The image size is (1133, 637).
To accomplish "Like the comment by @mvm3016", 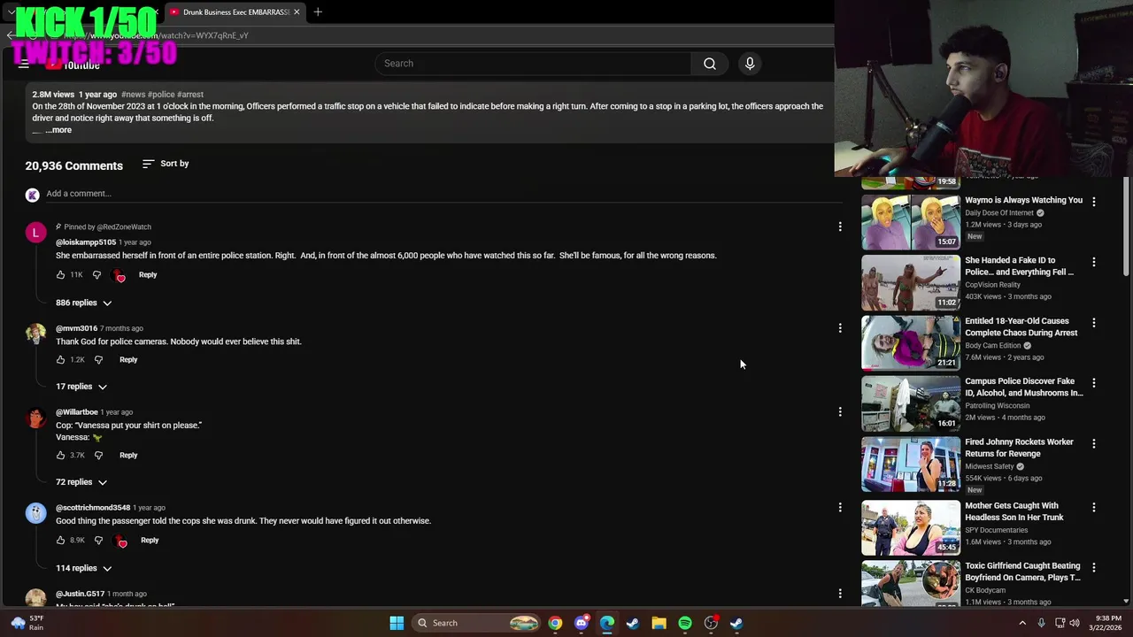I will [x=60, y=360].
